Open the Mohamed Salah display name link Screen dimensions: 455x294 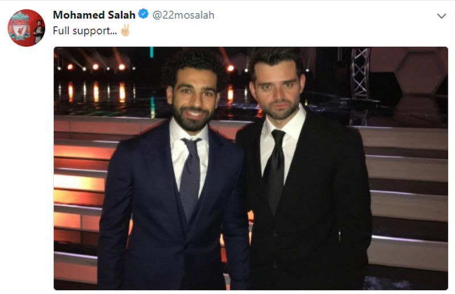click(94, 15)
